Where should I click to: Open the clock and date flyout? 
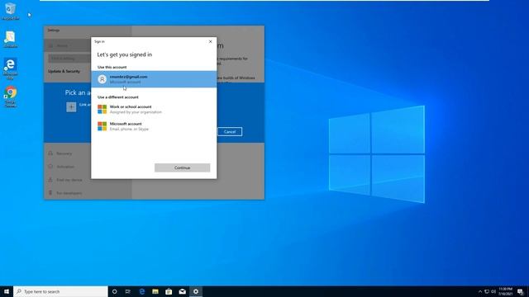point(506,291)
